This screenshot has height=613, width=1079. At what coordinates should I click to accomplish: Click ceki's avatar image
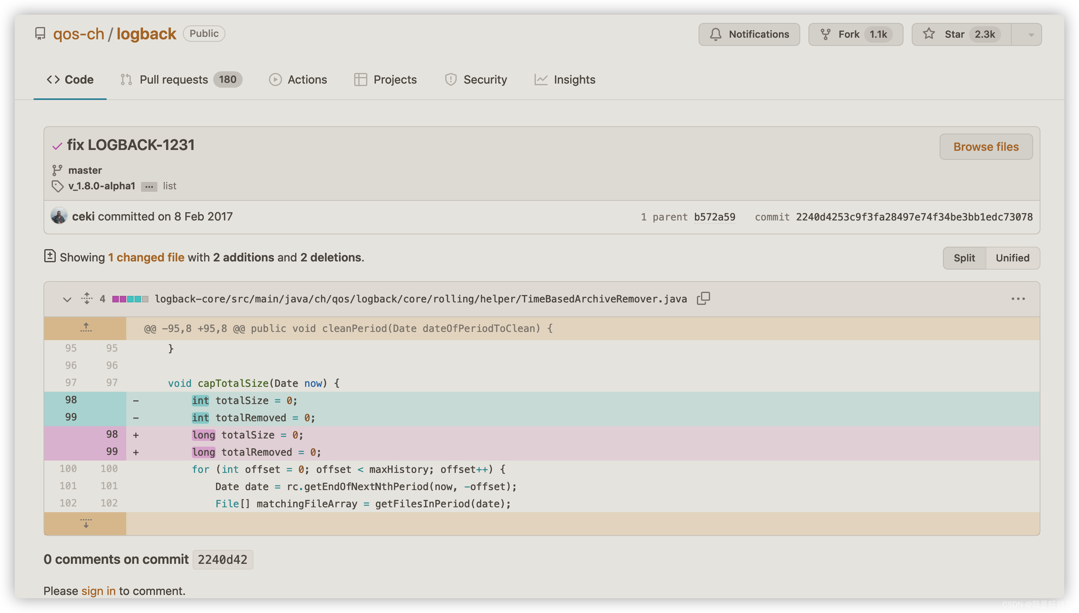coord(59,216)
